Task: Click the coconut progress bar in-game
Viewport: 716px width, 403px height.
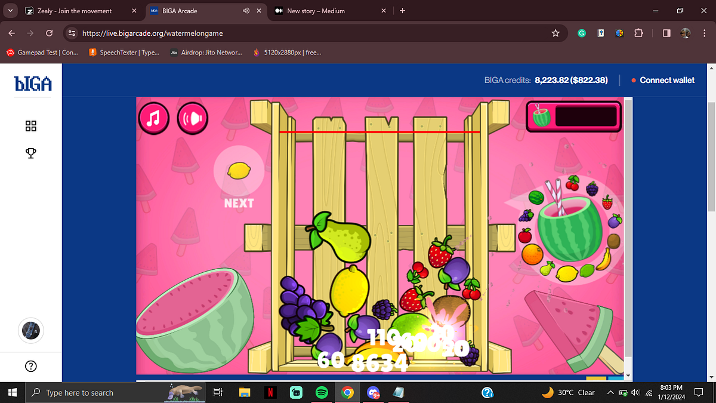Action: (x=573, y=116)
